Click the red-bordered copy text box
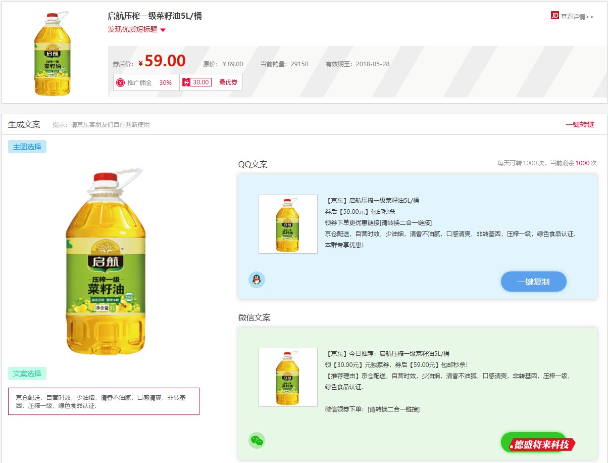 [104, 401]
